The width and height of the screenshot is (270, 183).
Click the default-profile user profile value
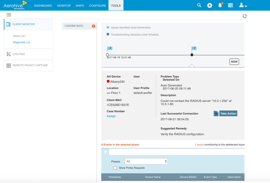(143, 93)
